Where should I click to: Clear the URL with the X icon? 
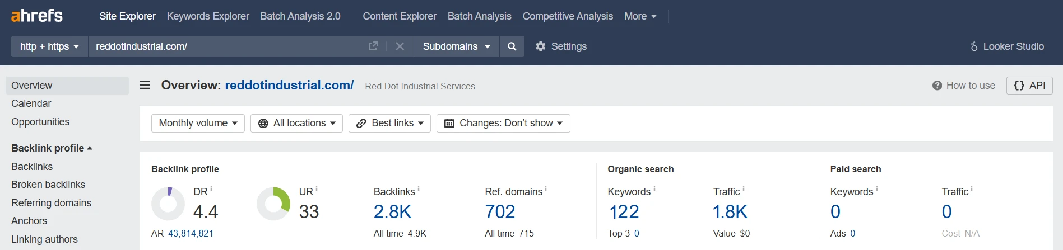(x=400, y=46)
